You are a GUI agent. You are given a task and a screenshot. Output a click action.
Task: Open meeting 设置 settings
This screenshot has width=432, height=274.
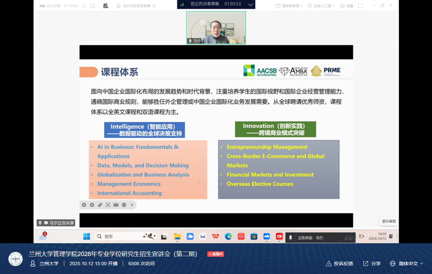point(346,6)
